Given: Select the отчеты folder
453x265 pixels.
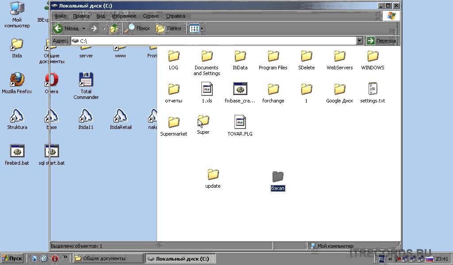Looking at the screenshot, I should click(173, 94).
